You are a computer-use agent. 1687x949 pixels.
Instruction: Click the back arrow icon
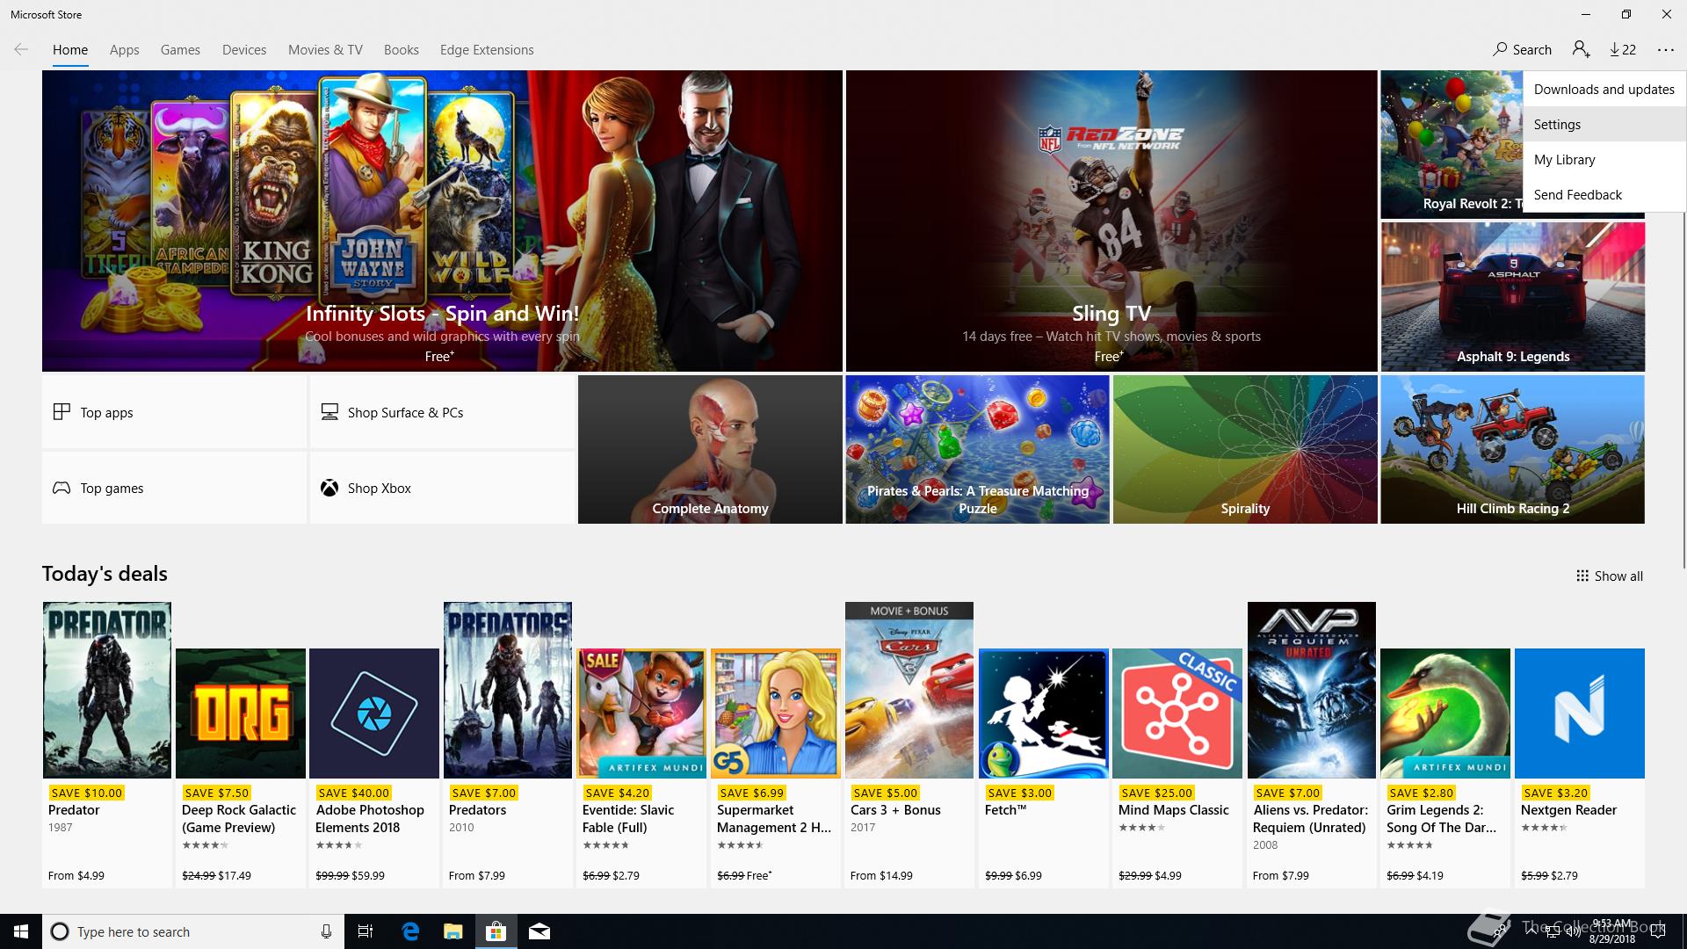(21, 49)
